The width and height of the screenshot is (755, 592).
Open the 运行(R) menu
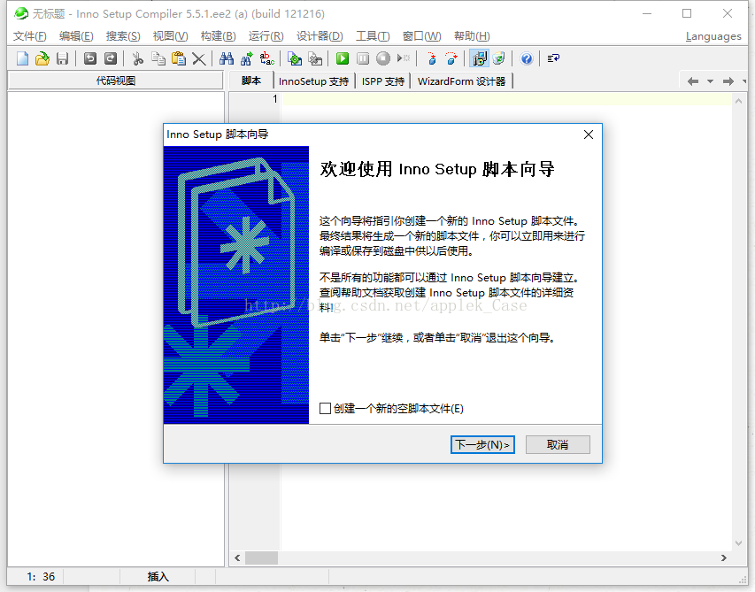point(266,36)
